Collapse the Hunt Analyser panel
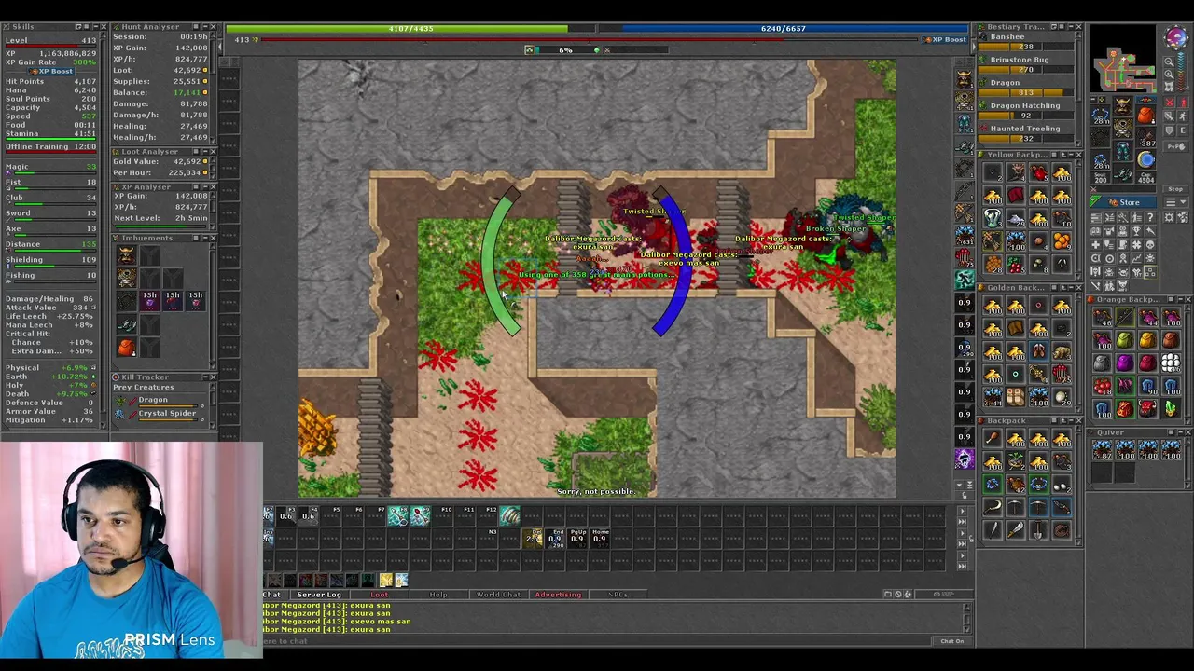Image resolution: width=1194 pixels, height=671 pixels. (x=205, y=26)
